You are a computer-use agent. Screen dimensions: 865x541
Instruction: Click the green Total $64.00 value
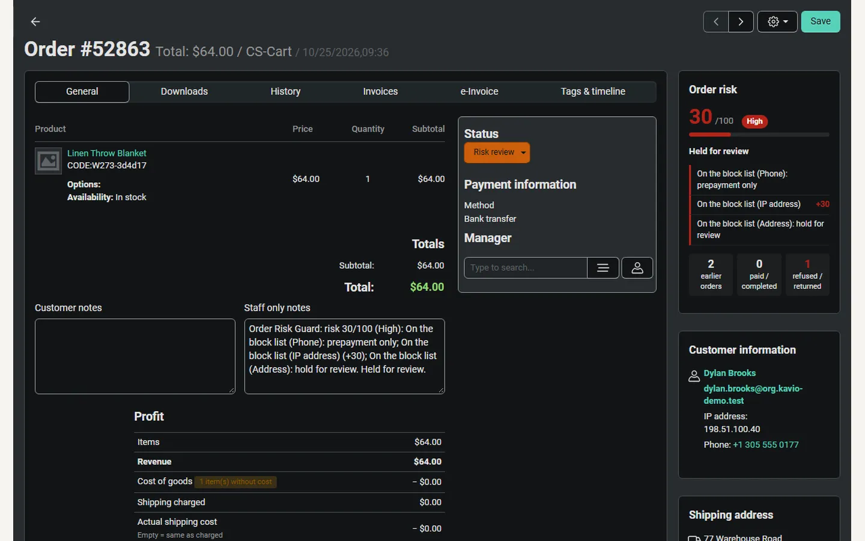click(x=427, y=287)
